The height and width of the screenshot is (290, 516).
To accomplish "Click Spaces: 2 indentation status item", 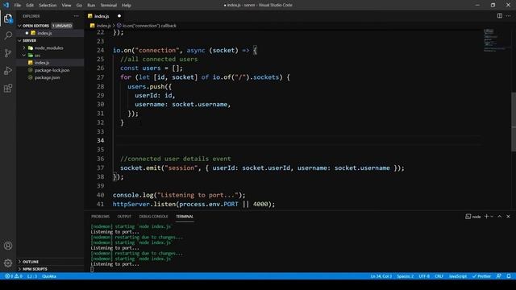I will (x=405, y=276).
